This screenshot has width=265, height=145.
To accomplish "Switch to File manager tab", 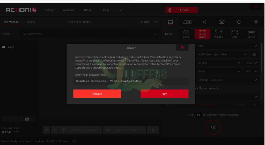I will (12, 22).
